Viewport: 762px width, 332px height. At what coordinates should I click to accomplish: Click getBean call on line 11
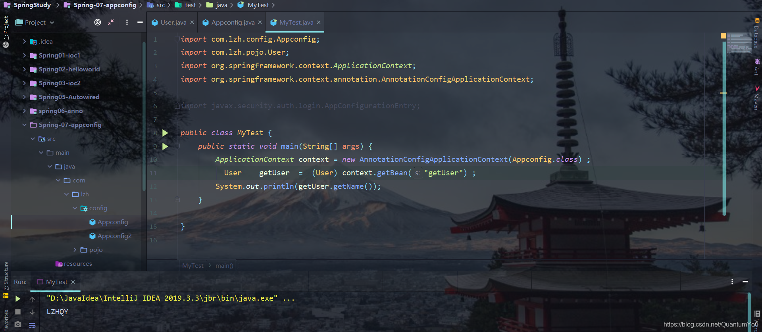pos(392,173)
